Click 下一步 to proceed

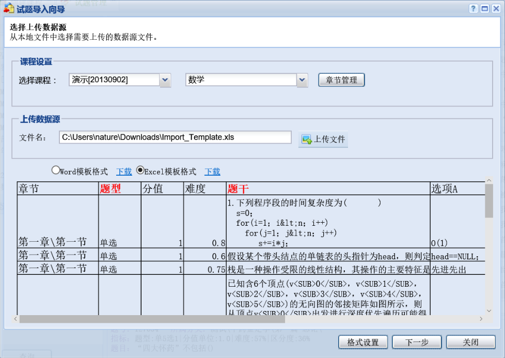(417, 342)
